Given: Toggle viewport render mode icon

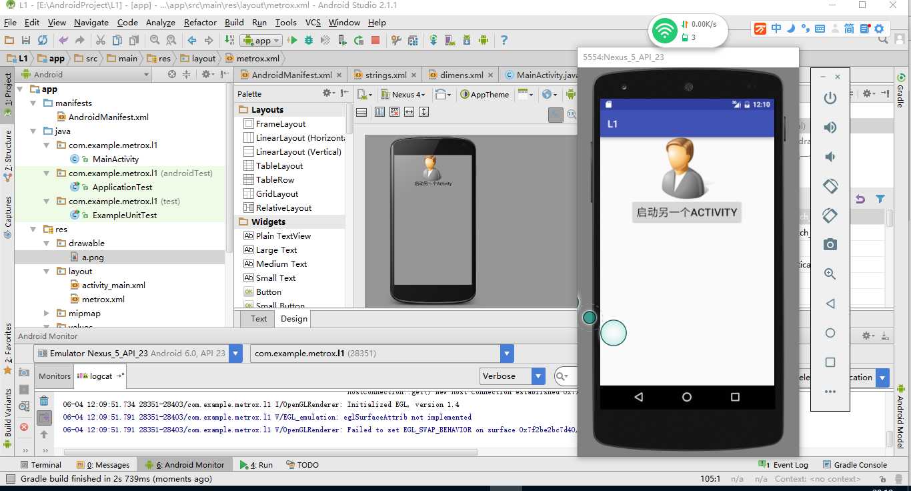Looking at the screenshot, I should 556,115.
